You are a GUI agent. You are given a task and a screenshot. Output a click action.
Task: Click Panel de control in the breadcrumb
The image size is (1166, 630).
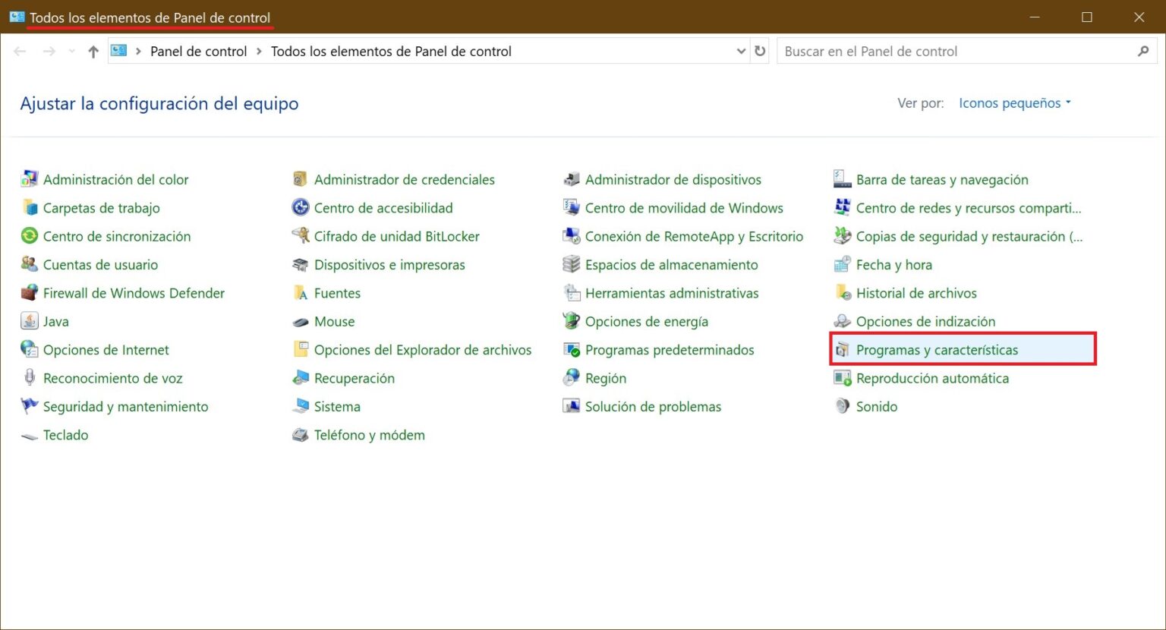tap(198, 51)
